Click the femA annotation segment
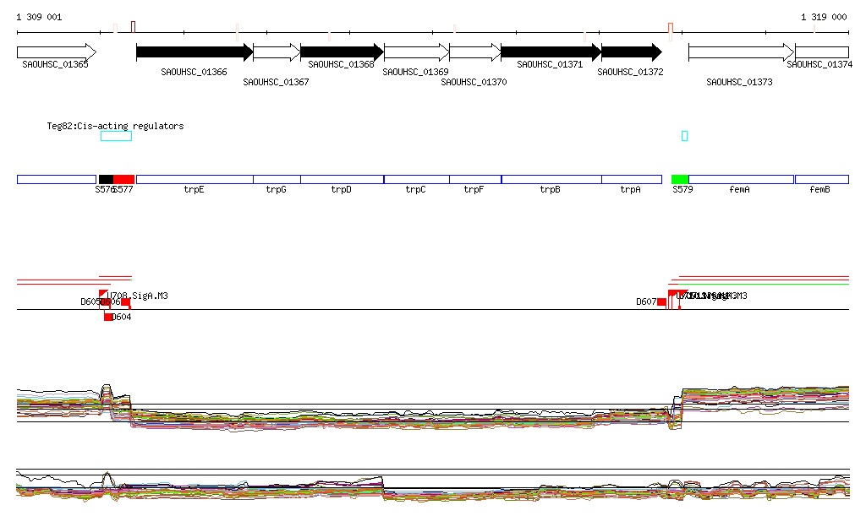Screen dimensions: 866x516 (x=741, y=179)
